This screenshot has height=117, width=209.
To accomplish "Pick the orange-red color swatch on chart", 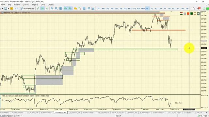I will [188, 14].
